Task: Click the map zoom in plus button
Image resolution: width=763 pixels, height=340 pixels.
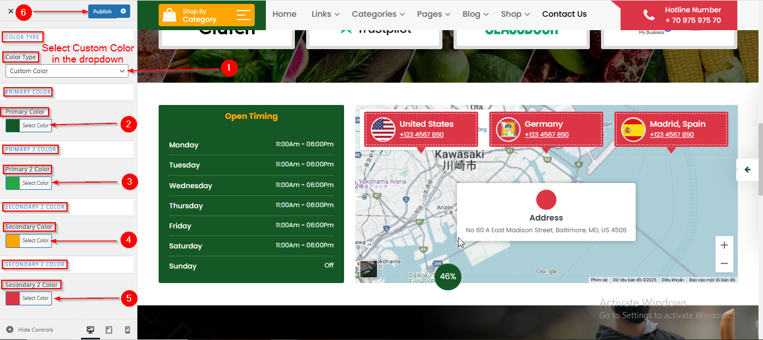Action: tap(724, 245)
